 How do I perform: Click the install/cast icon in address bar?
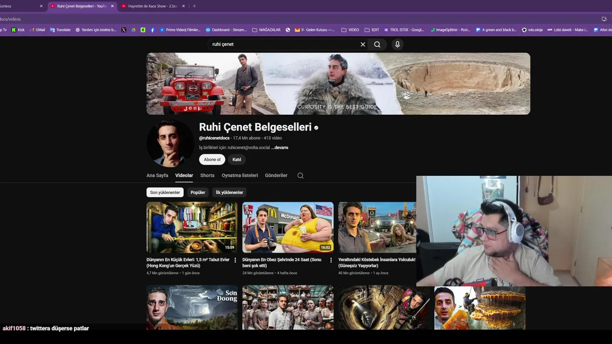pyautogui.click(x=604, y=19)
